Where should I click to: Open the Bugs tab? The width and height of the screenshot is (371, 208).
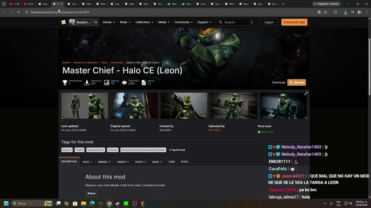click(157, 162)
